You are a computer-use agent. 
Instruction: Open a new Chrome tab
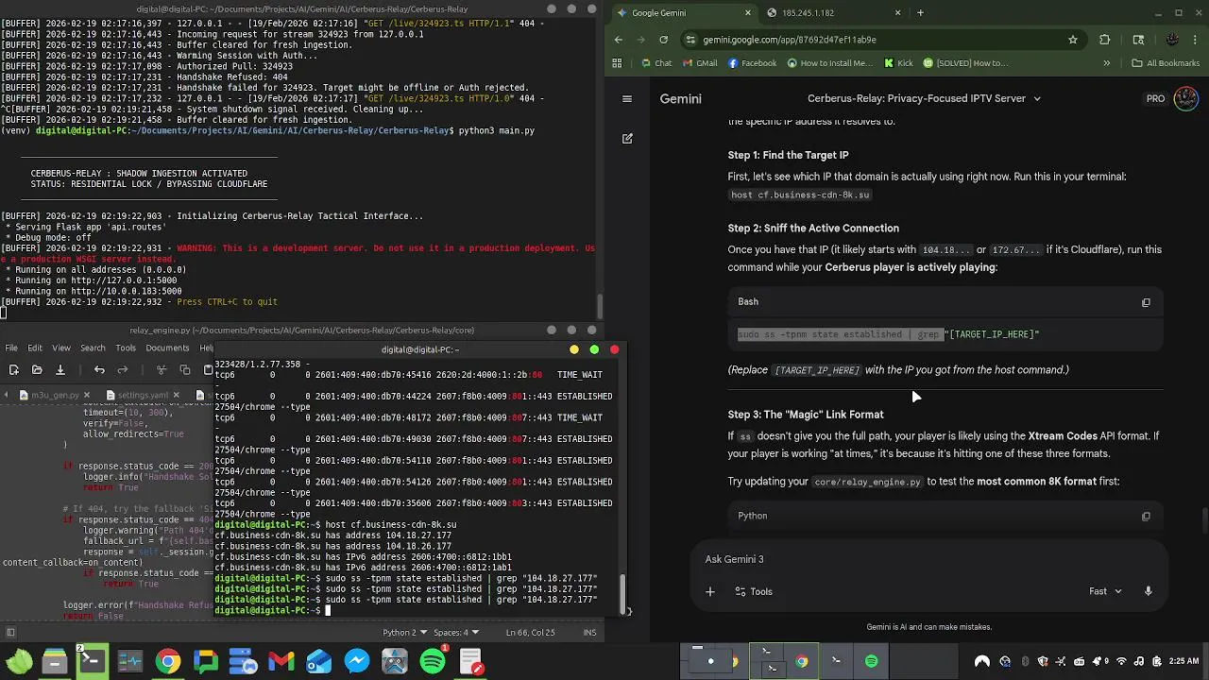point(920,12)
